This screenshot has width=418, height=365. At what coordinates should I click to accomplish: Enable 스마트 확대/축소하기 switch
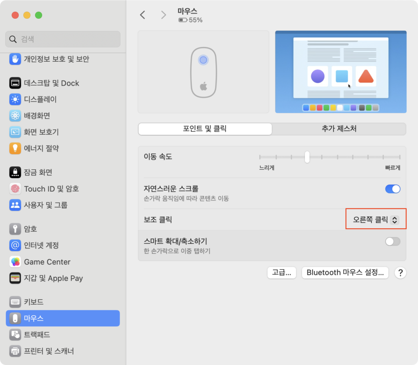(393, 241)
